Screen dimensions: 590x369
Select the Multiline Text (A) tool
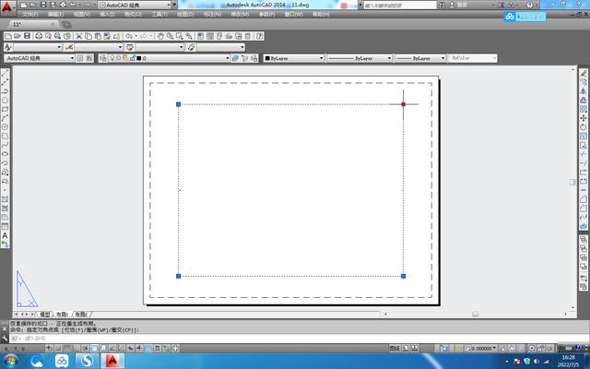(x=6, y=236)
